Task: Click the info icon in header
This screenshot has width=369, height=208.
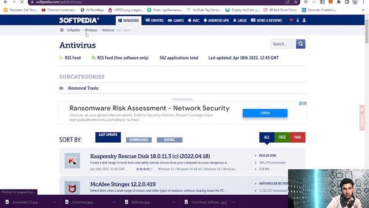Action: 298,20
